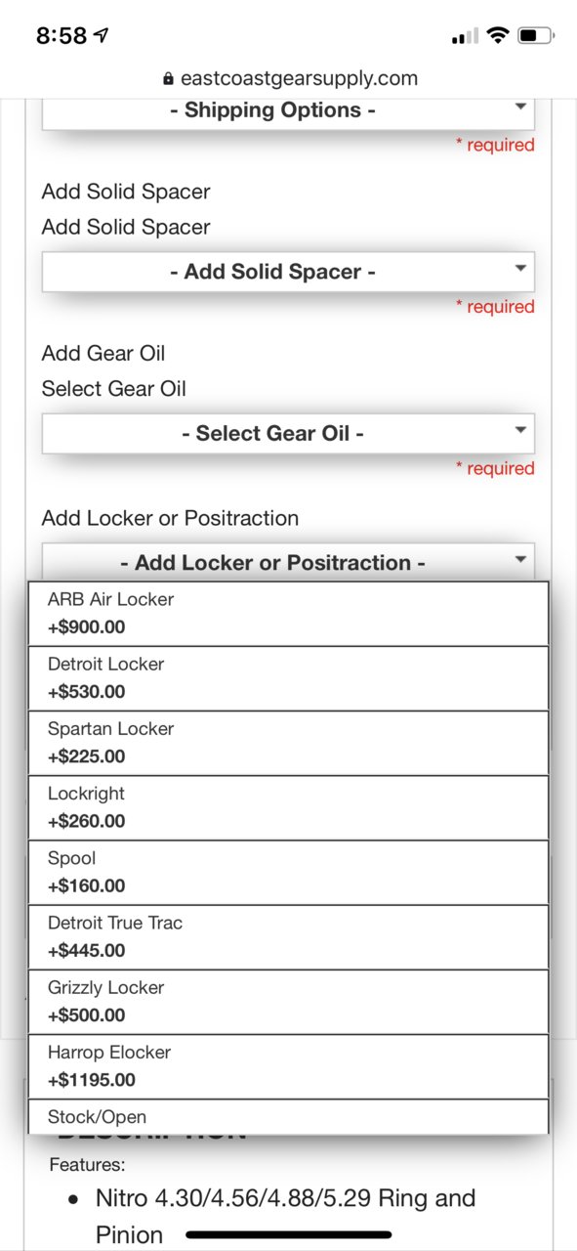This screenshot has width=577, height=1251.
Task: Choose the Spool option for +$160.00
Action: (x=288, y=872)
